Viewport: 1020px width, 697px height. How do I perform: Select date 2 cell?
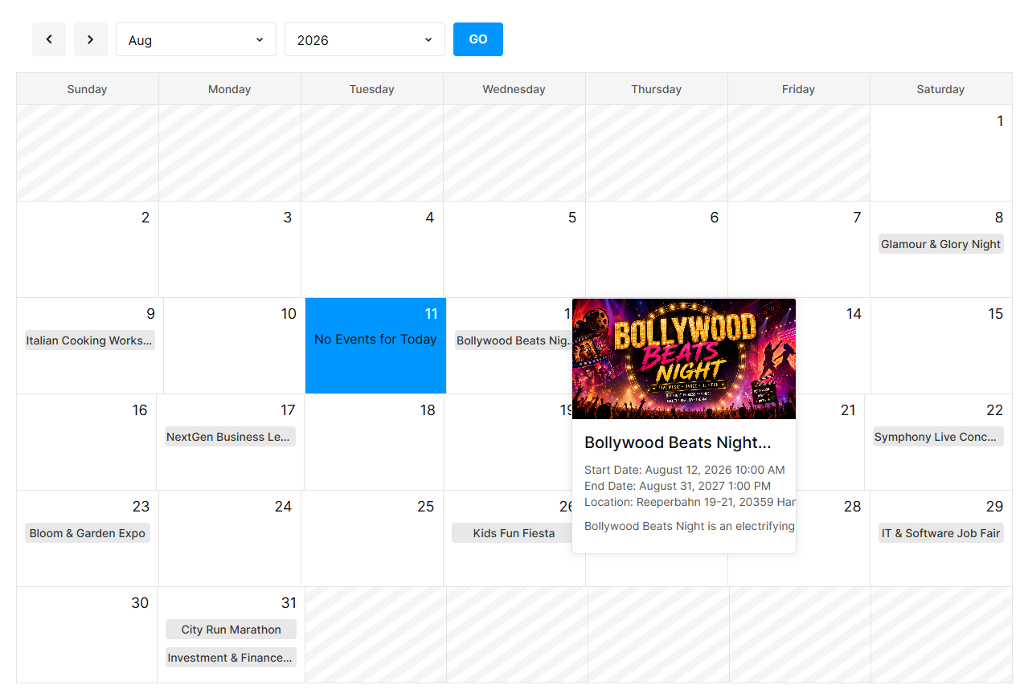(x=88, y=249)
